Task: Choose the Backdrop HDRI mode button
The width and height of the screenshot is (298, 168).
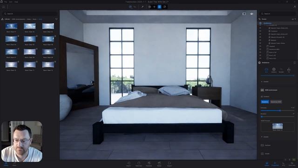Action: pos(276,102)
